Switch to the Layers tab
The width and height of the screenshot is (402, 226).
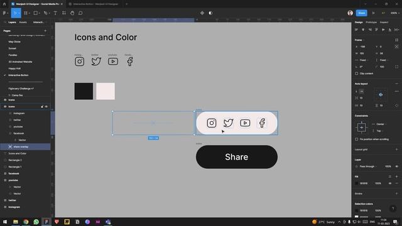12,23
